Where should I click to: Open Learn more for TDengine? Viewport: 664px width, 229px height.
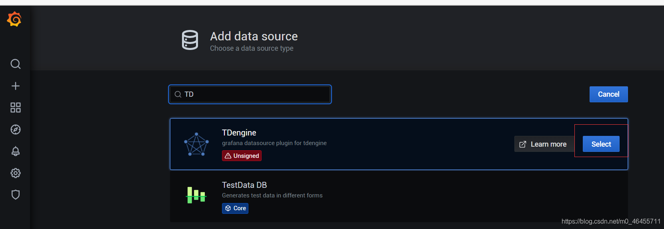544,144
